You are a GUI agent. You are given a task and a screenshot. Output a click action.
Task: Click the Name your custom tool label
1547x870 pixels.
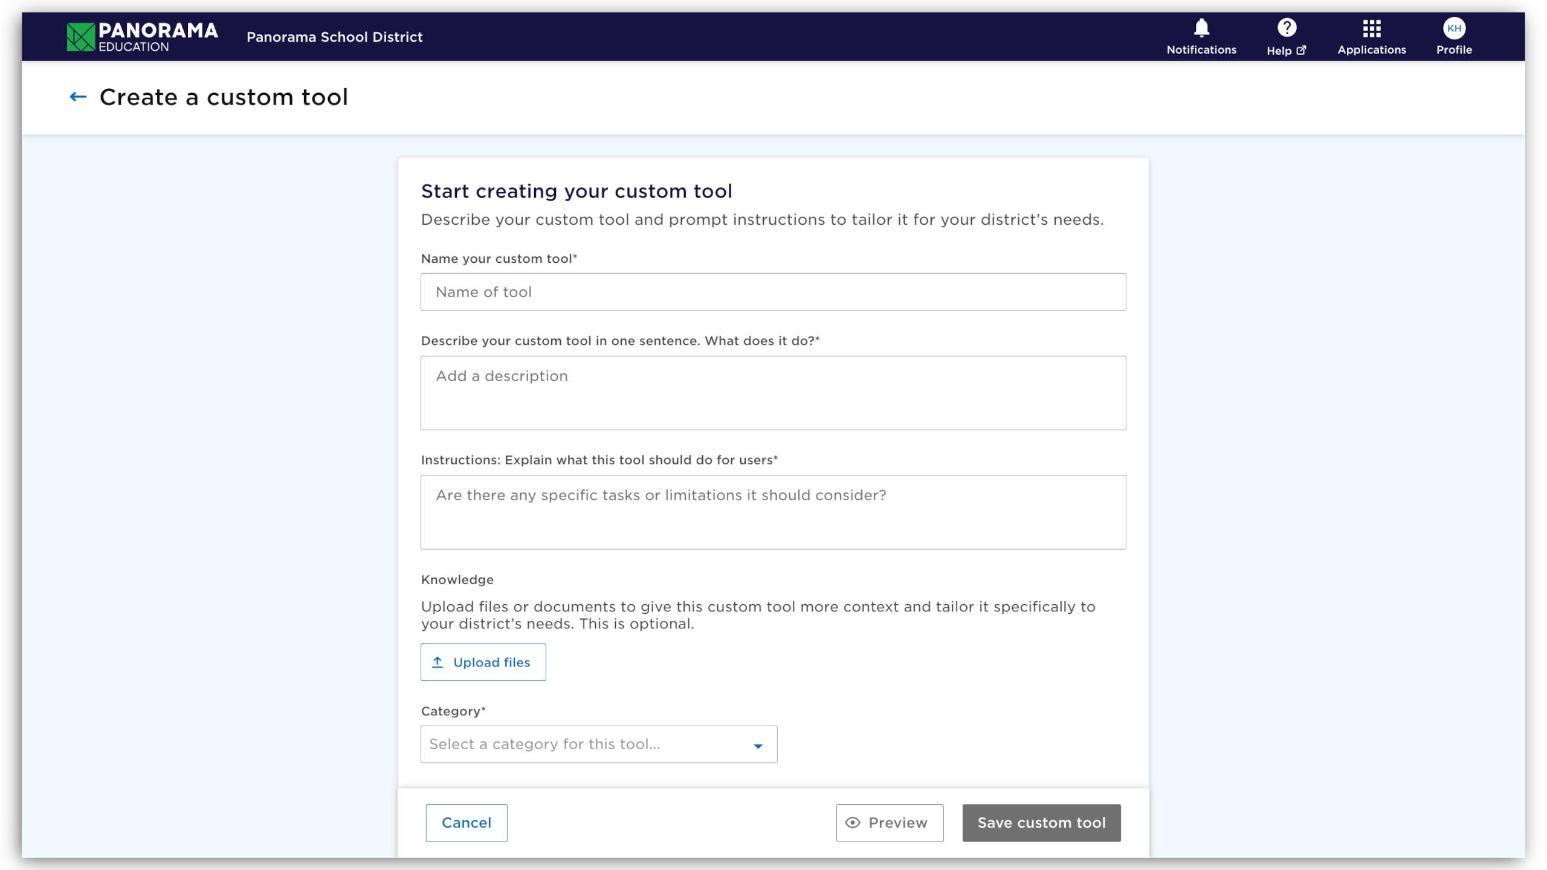click(x=499, y=259)
